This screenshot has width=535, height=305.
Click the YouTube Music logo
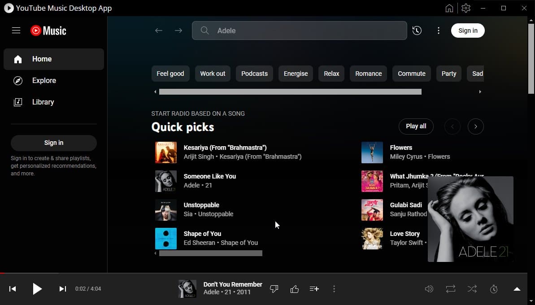48,30
